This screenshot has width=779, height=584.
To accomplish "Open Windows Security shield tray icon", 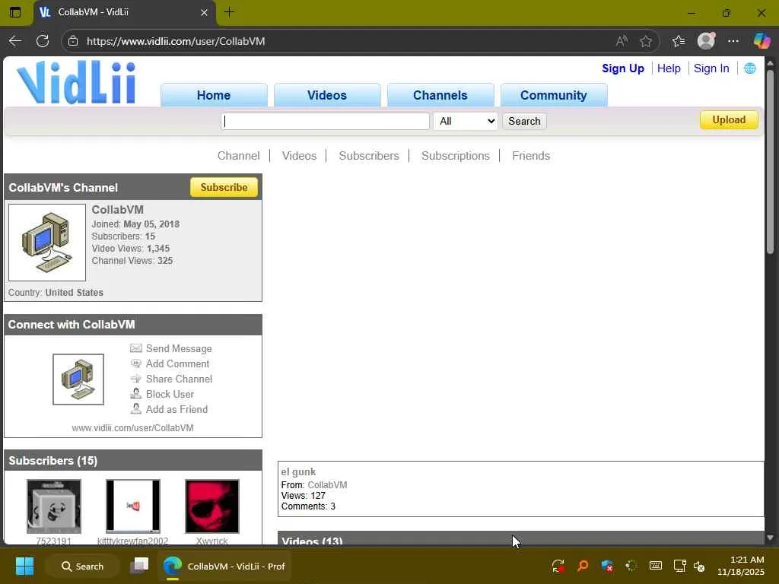I will coord(606,566).
